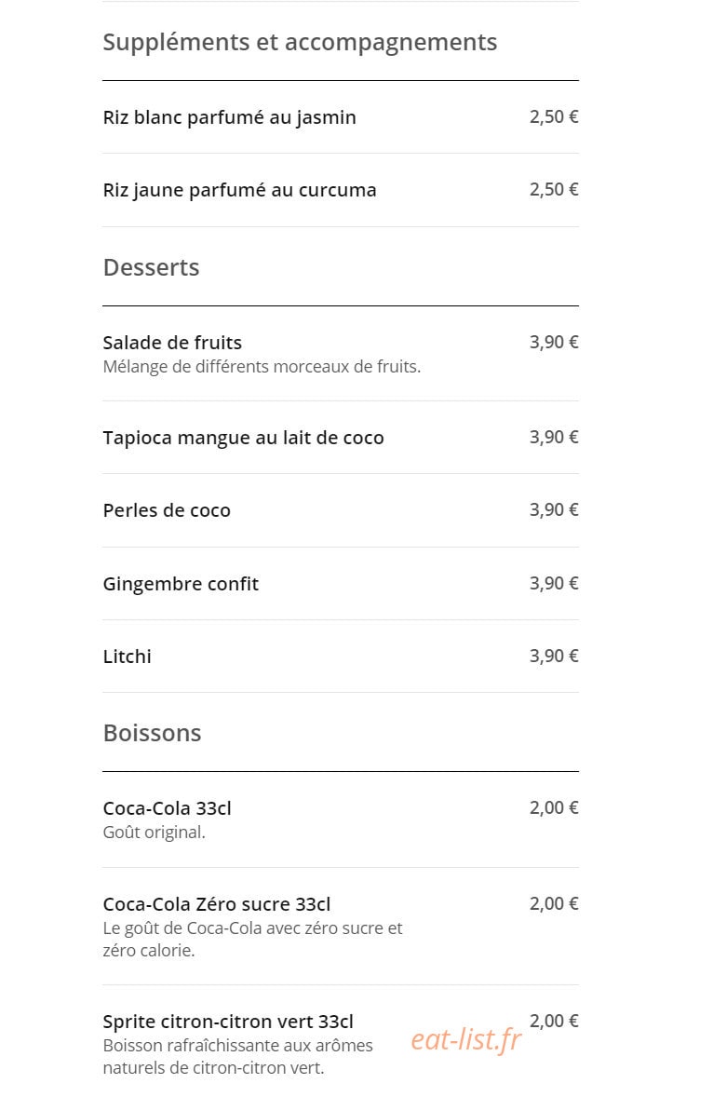This screenshot has width=713, height=1097.
Task: Select Gingembre confit dessert
Action: coord(341,584)
